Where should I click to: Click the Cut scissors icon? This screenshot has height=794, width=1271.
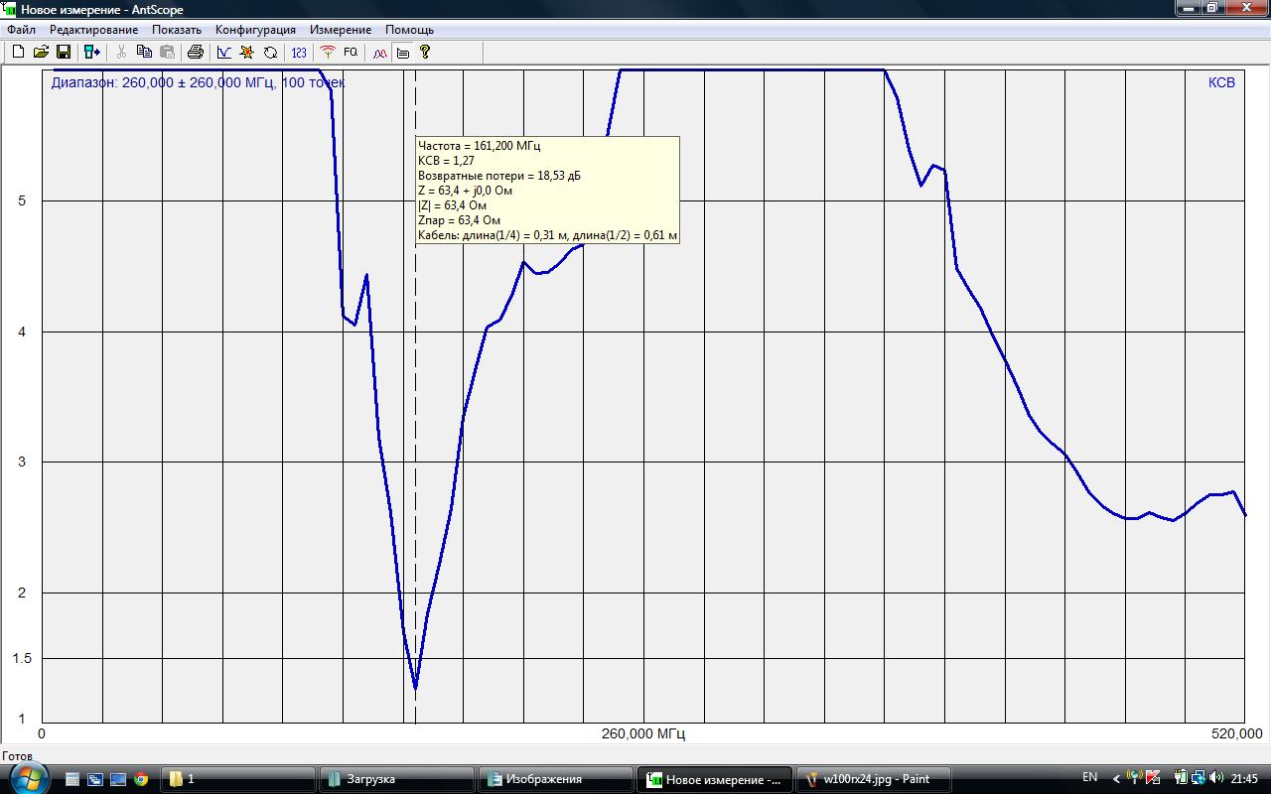point(121,52)
